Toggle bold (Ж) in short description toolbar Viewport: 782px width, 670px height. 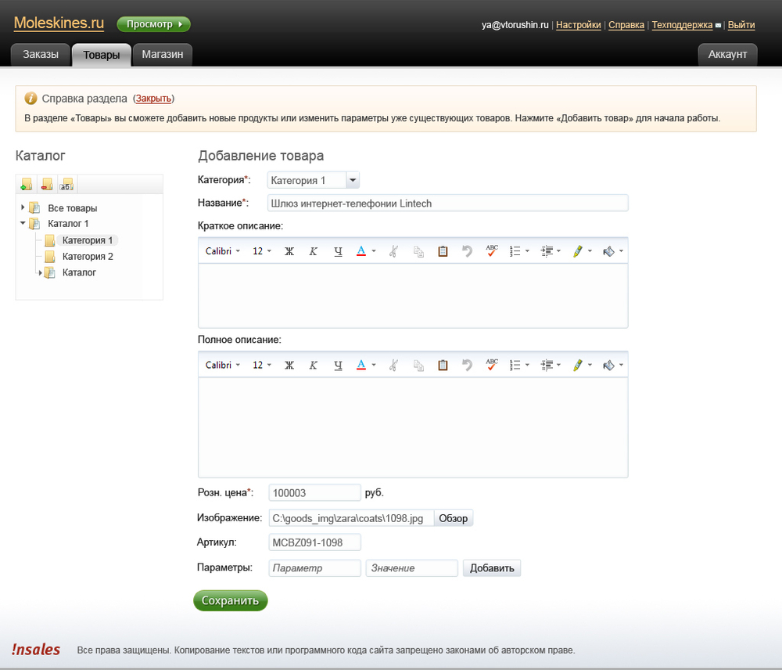pyautogui.click(x=289, y=251)
